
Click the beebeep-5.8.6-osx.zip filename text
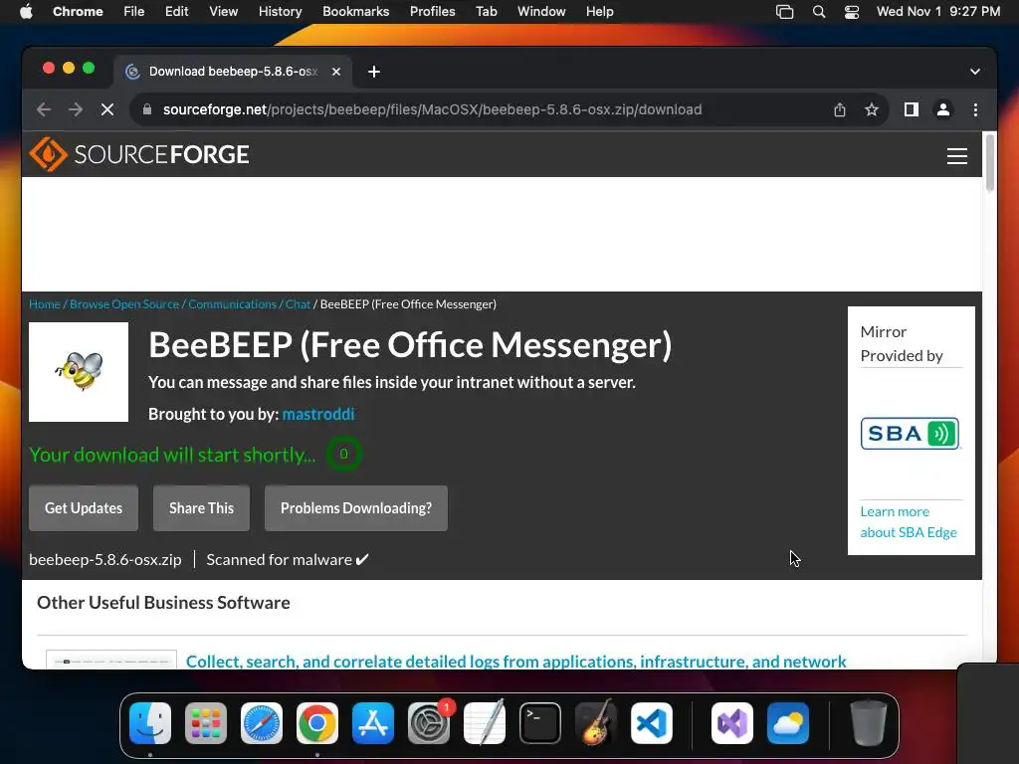point(105,559)
